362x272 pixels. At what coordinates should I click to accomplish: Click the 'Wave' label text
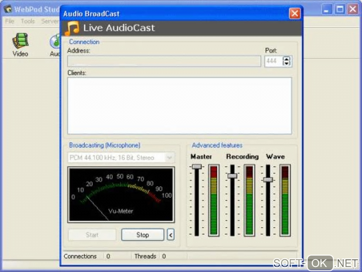point(275,156)
